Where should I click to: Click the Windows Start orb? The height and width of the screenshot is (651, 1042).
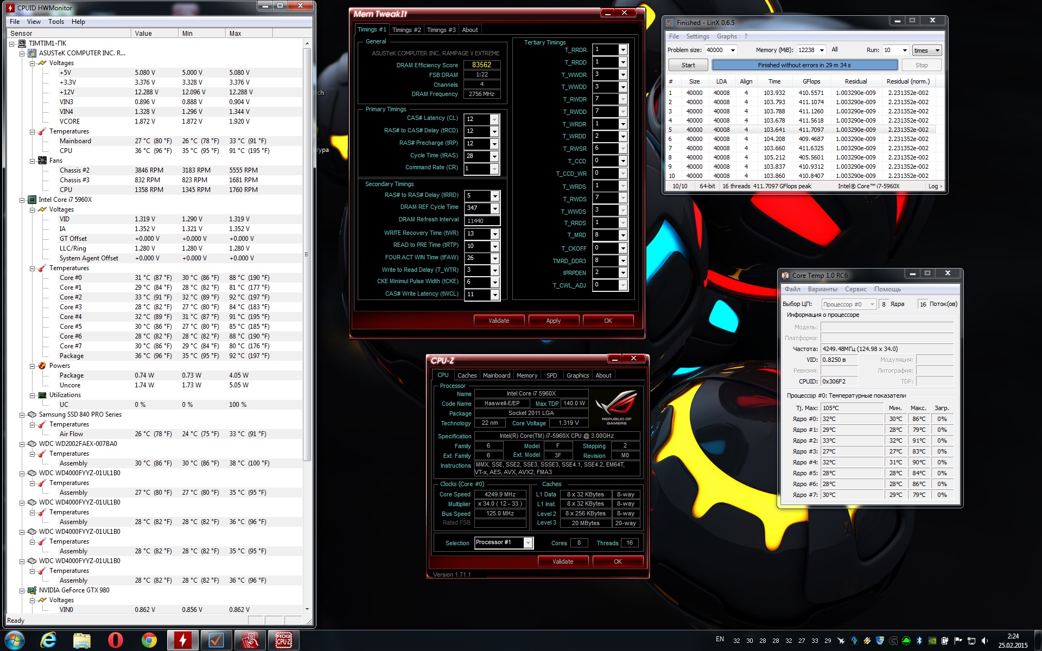point(15,640)
